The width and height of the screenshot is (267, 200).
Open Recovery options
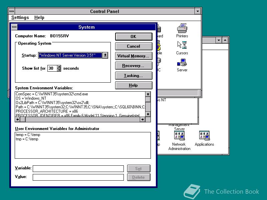coord(134,66)
